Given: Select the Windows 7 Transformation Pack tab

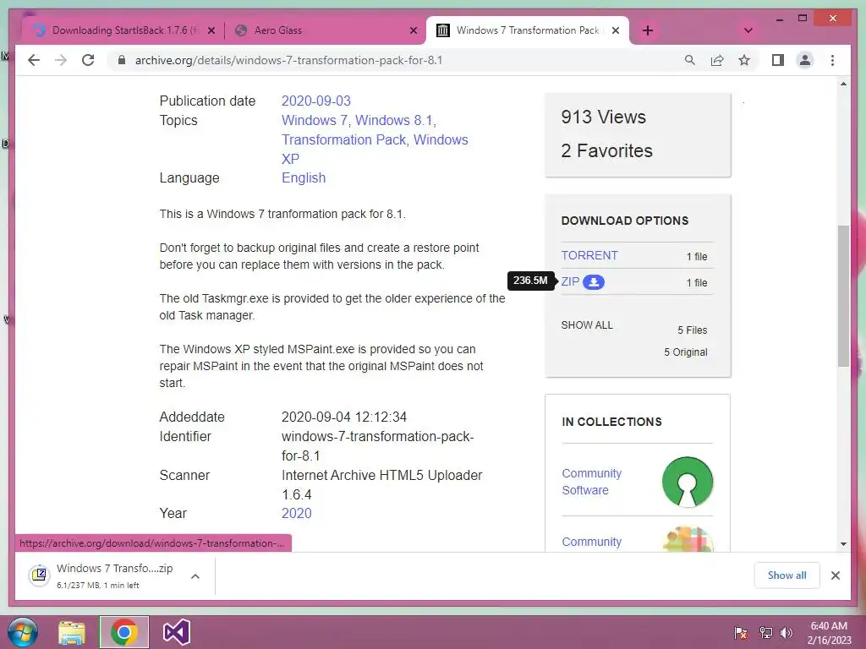Looking at the screenshot, I should (528, 30).
